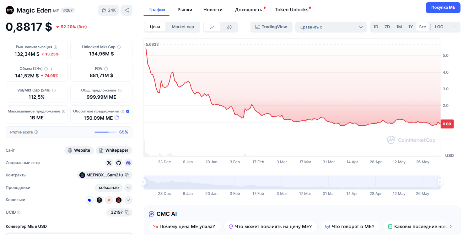
Task: Open the Сравнить с dropdown
Action: 331,27
